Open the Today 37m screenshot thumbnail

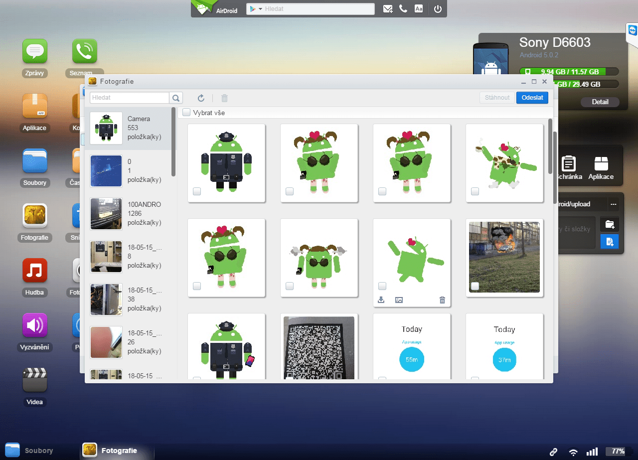[x=504, y=346]
